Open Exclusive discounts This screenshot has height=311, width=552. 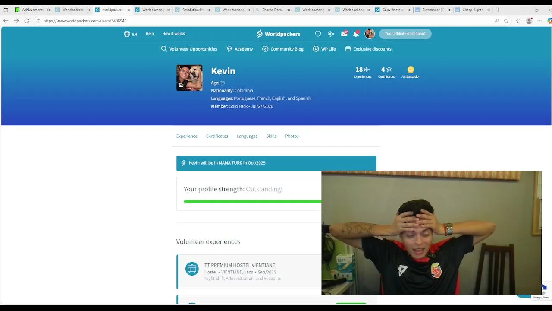click(368, 49)
